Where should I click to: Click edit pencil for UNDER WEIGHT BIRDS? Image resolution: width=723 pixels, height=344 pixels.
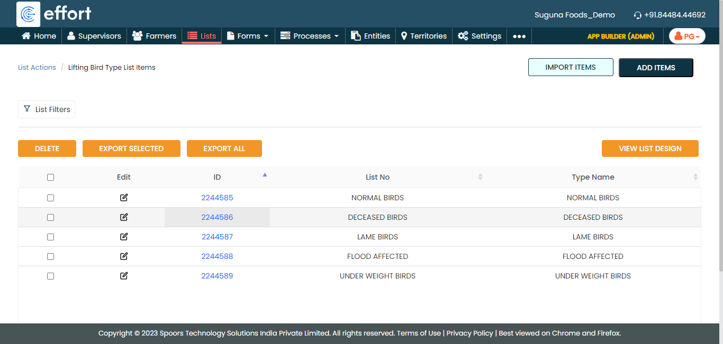pyautogui.click(x=124, y=276)
